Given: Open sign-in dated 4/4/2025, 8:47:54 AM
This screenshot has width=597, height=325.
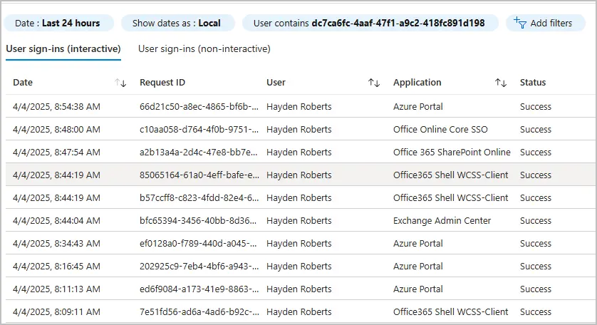Looking at the screenshot, I should tap(57, 153).
